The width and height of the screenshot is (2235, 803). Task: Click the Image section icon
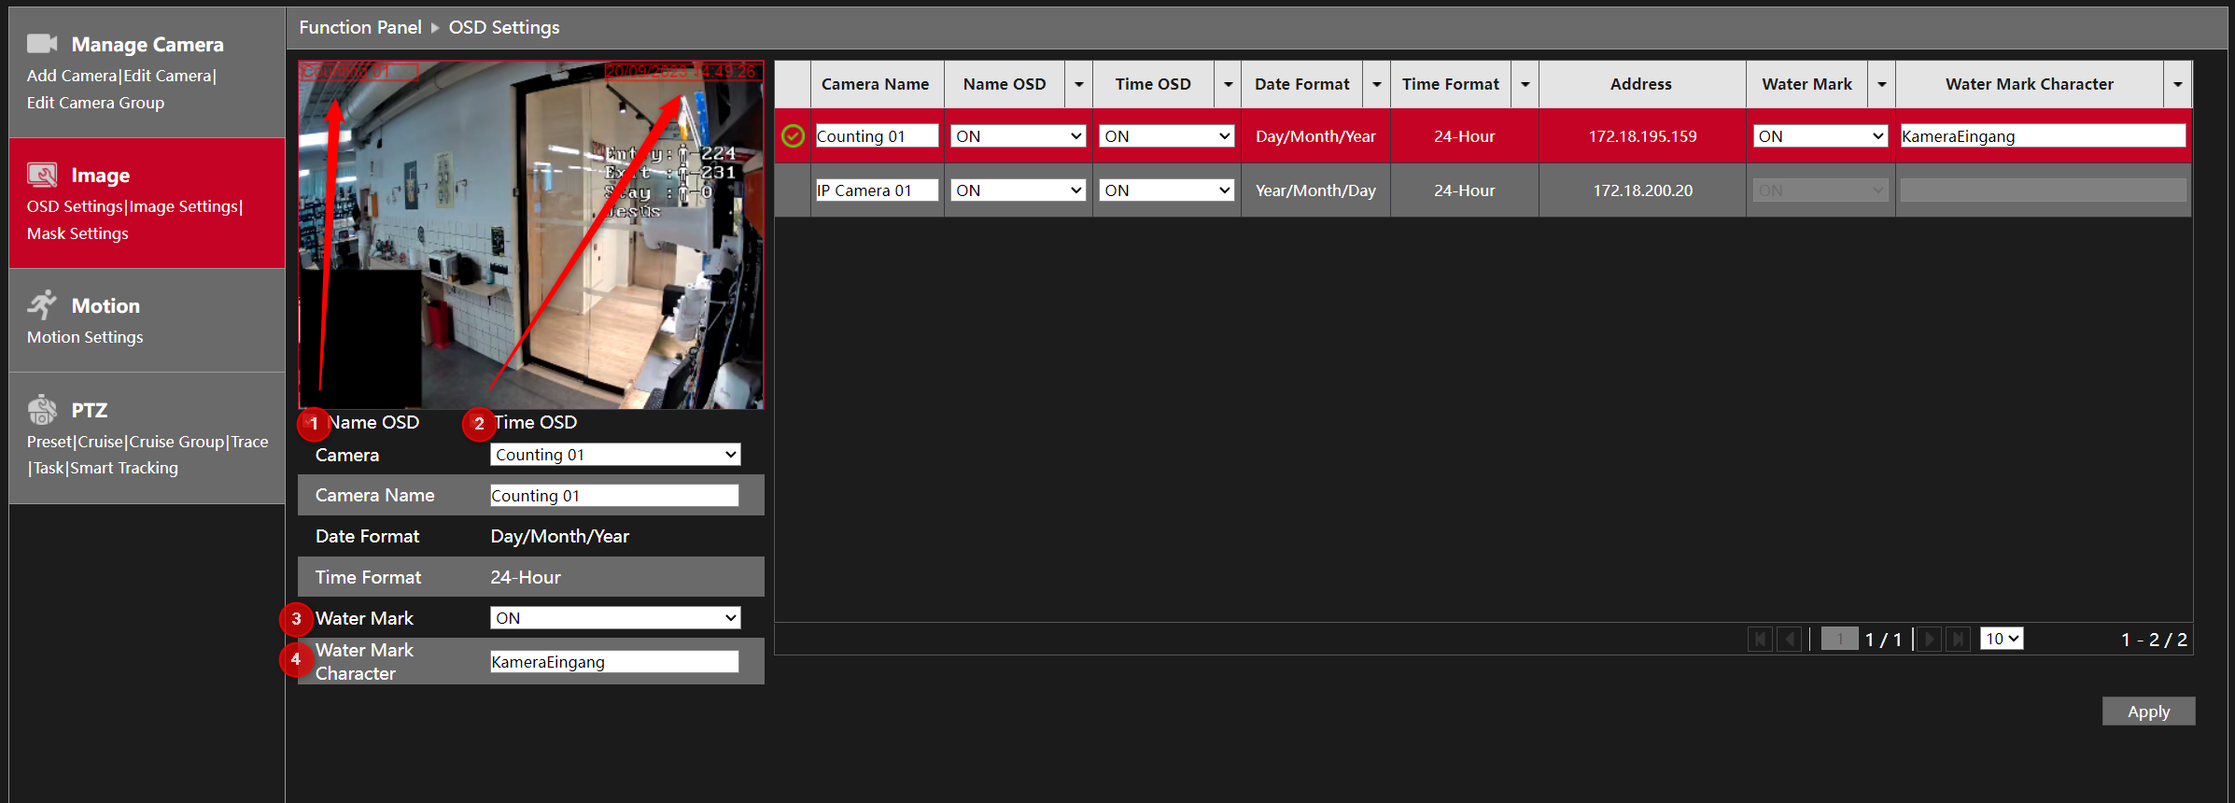click(42, 175)
